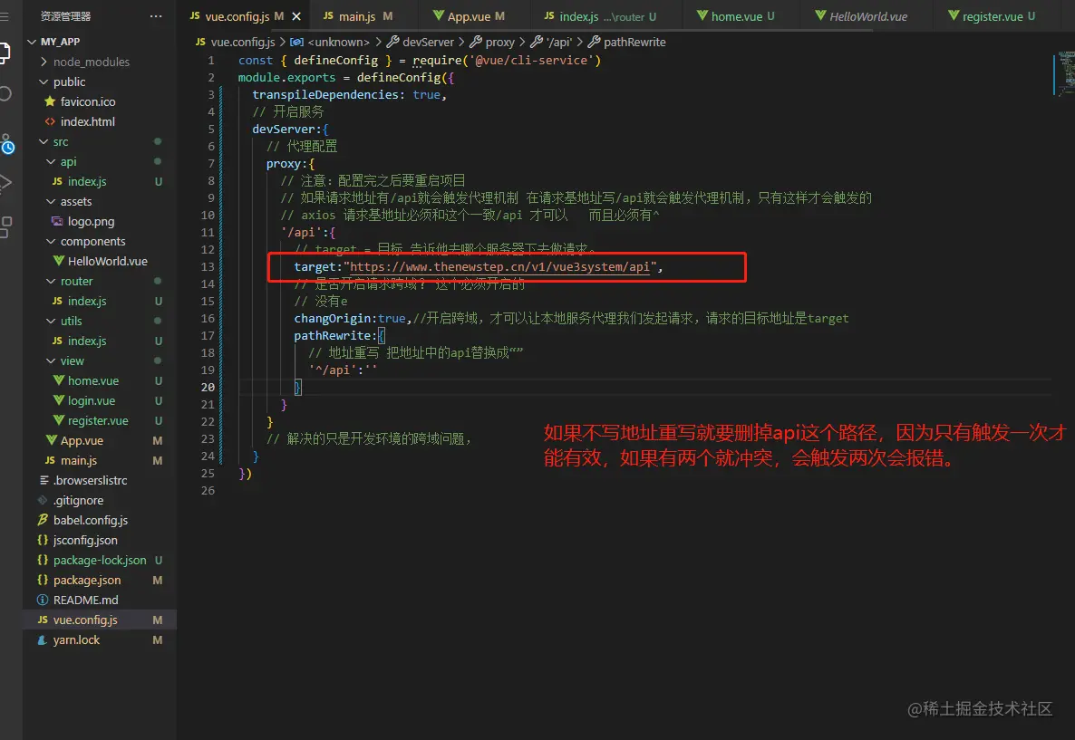Image resolution: width=1075 pixels, height=740 pixels.
Task: Open the HelloWorld.vue tab
Action: pyautogui.click(x=861, y=15)
